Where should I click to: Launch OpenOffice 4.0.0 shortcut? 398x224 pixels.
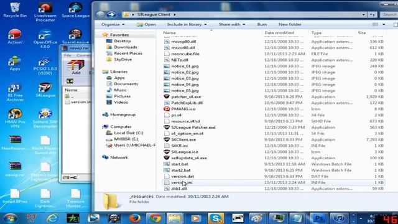[45, 39]
